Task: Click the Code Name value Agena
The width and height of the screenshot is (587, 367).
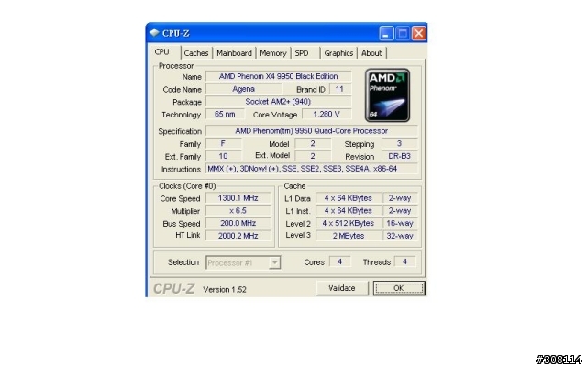Action: (x=244, y=89)
